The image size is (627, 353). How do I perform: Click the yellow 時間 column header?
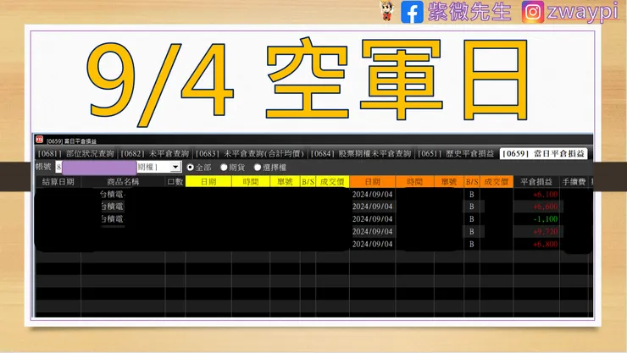click(x=251, y=182)
